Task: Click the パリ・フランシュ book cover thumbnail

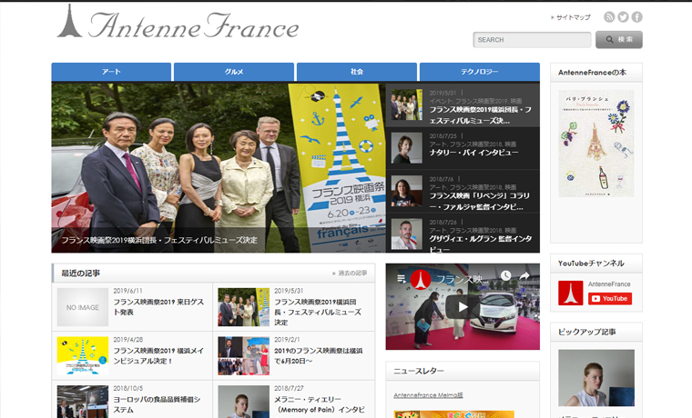Action: click(x=595, y=143)
